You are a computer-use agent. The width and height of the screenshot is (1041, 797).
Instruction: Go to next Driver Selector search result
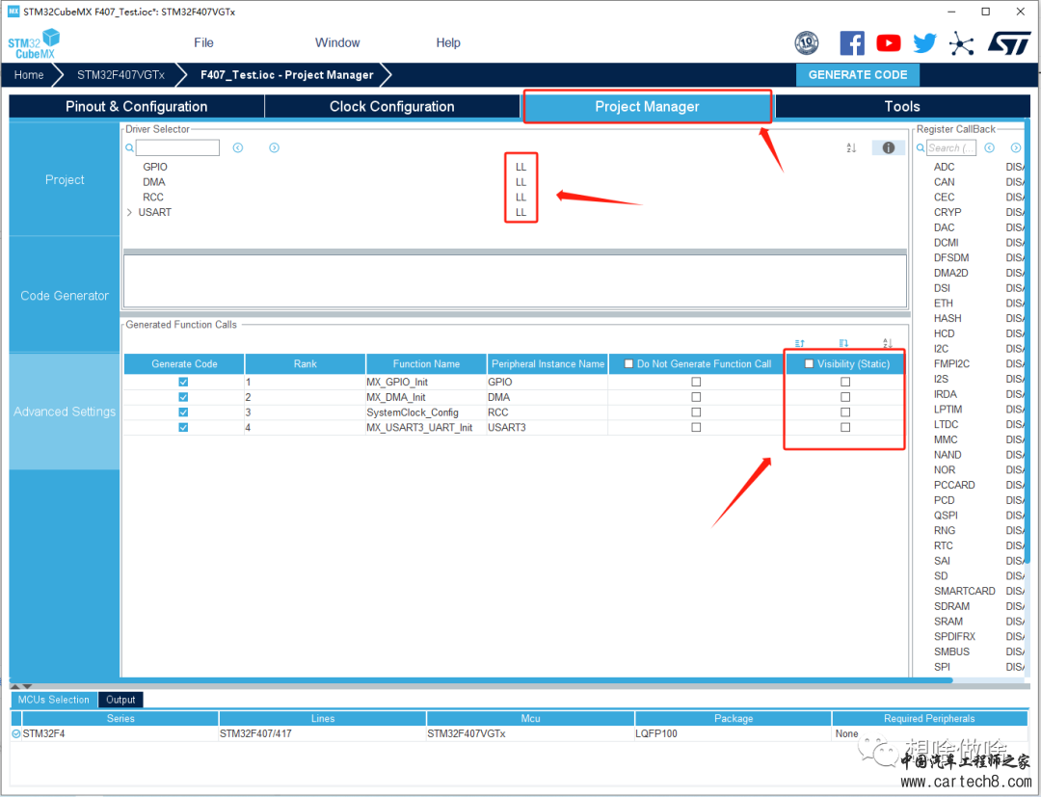coord(274,147)
